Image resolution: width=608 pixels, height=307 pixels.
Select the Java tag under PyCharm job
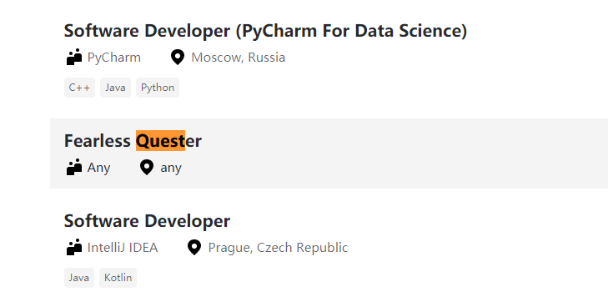(x=116, y=88)
